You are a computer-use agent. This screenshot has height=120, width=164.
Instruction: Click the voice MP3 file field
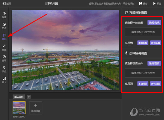(x=143, y=73)
